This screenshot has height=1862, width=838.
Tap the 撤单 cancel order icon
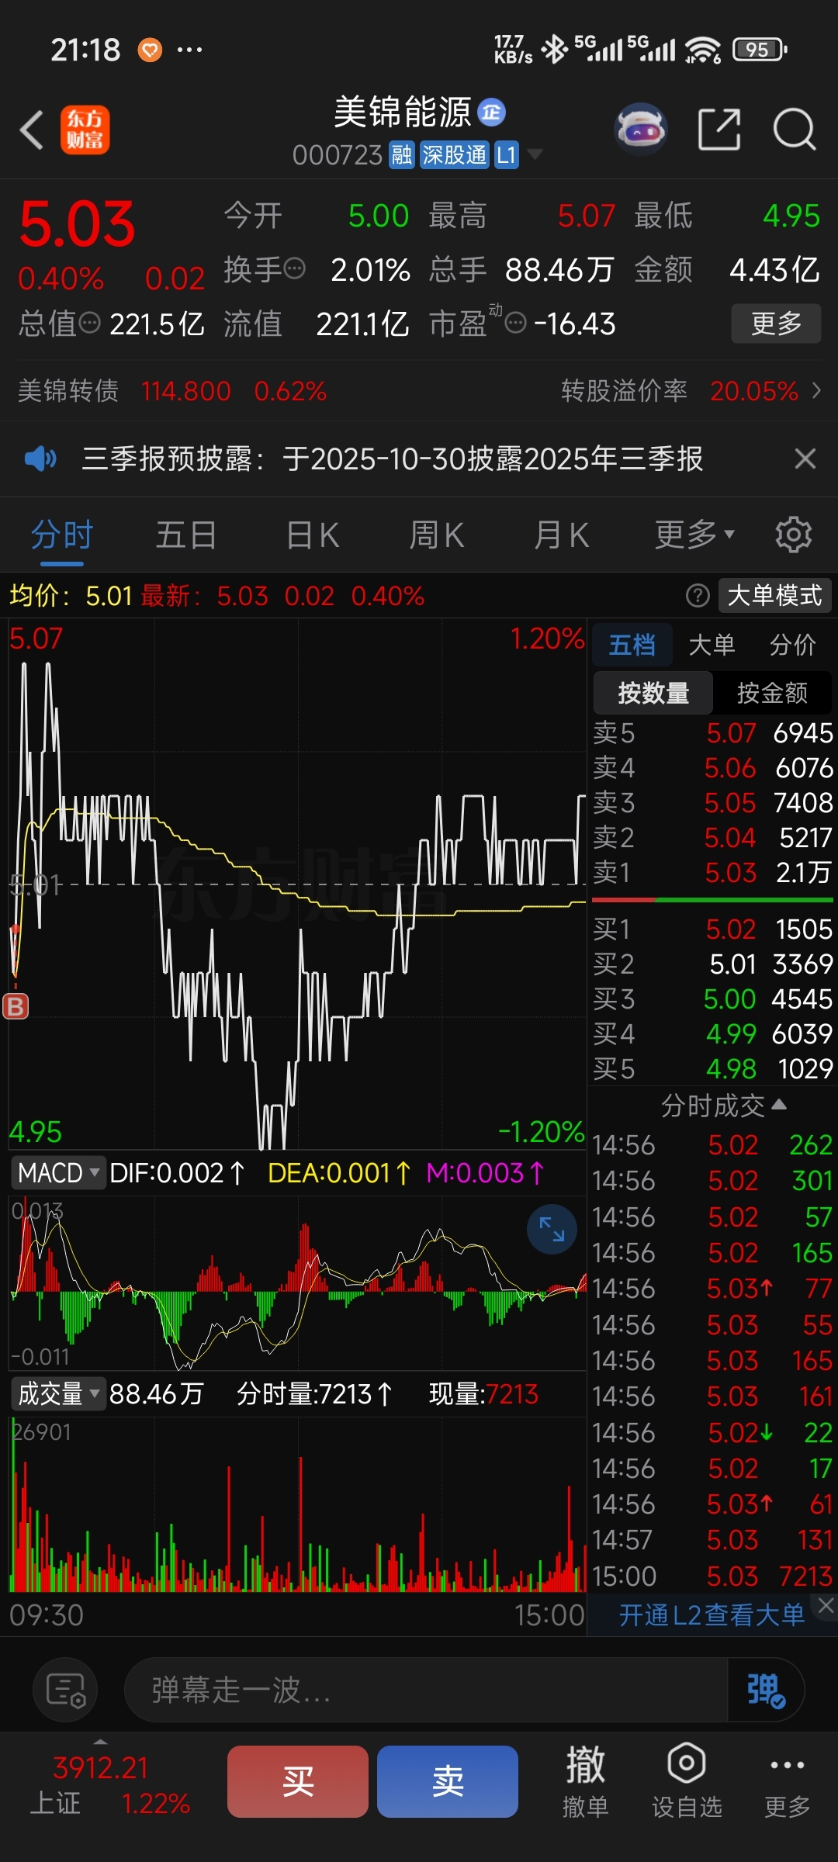pos(585,1782)
